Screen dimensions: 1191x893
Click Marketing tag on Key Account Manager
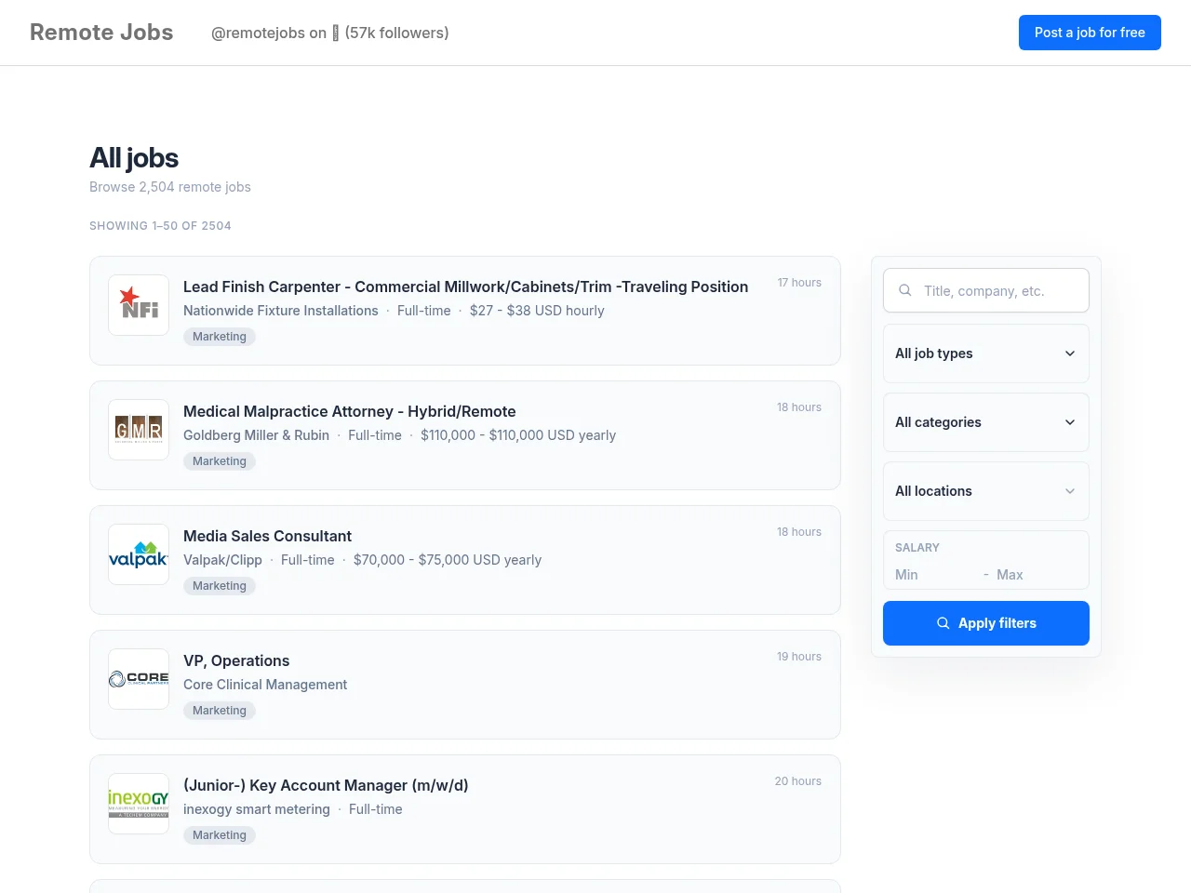(220, 835)
